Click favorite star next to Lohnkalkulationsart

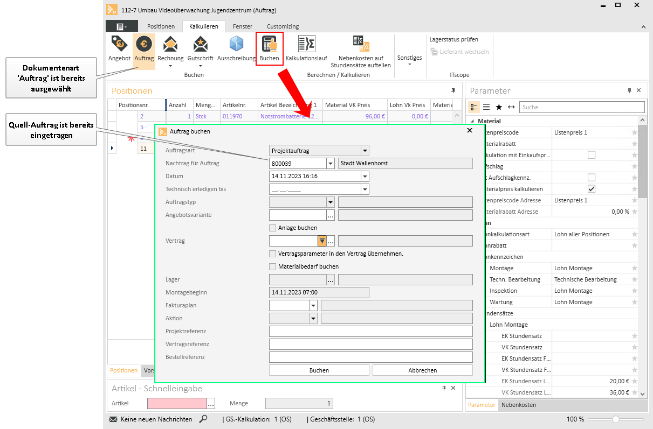coord(635,234)
